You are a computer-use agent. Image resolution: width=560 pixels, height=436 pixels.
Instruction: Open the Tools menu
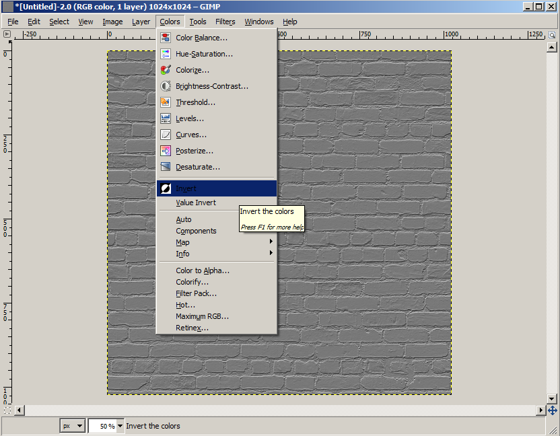198,22
